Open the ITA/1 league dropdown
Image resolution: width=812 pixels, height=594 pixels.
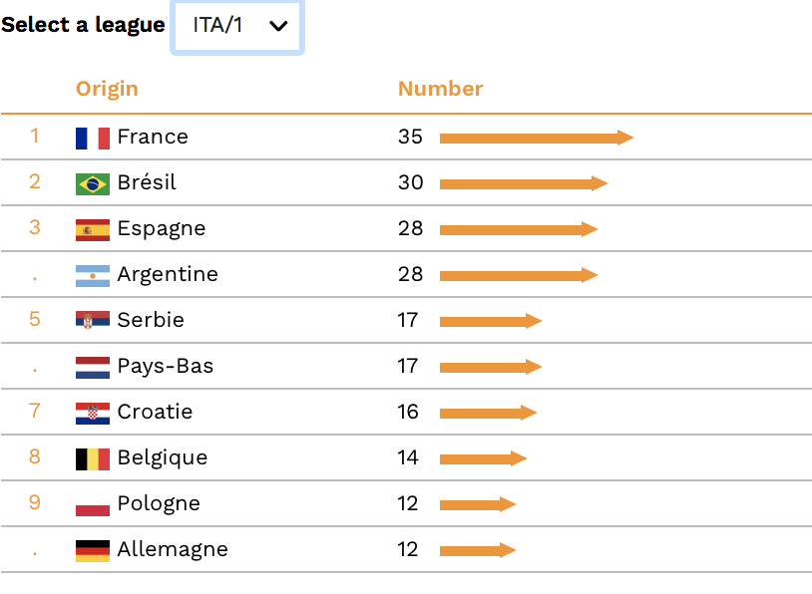pyautogui.click(x=237, y=26)
